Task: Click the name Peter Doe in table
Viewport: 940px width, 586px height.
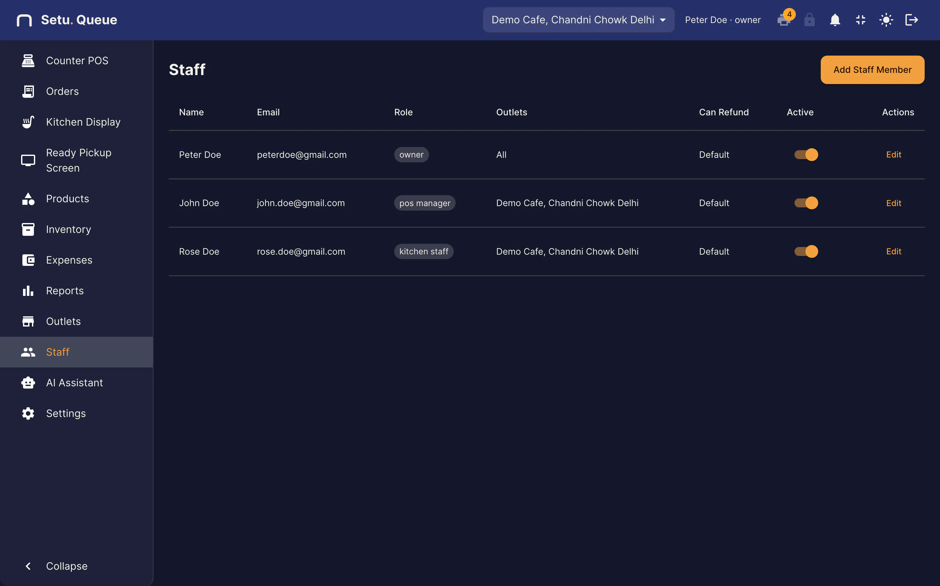Action: (x=200, y=154)
